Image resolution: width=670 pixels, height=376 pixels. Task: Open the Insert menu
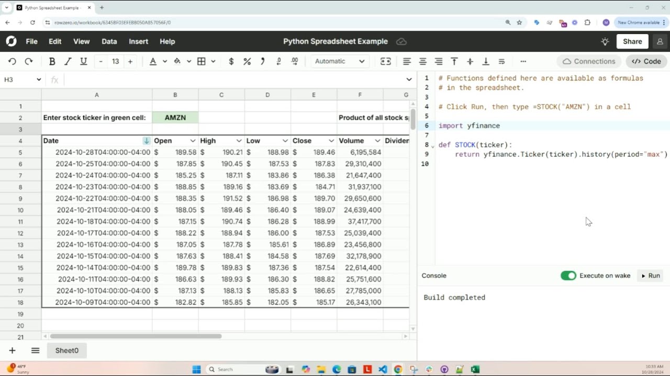click(139, 42)
